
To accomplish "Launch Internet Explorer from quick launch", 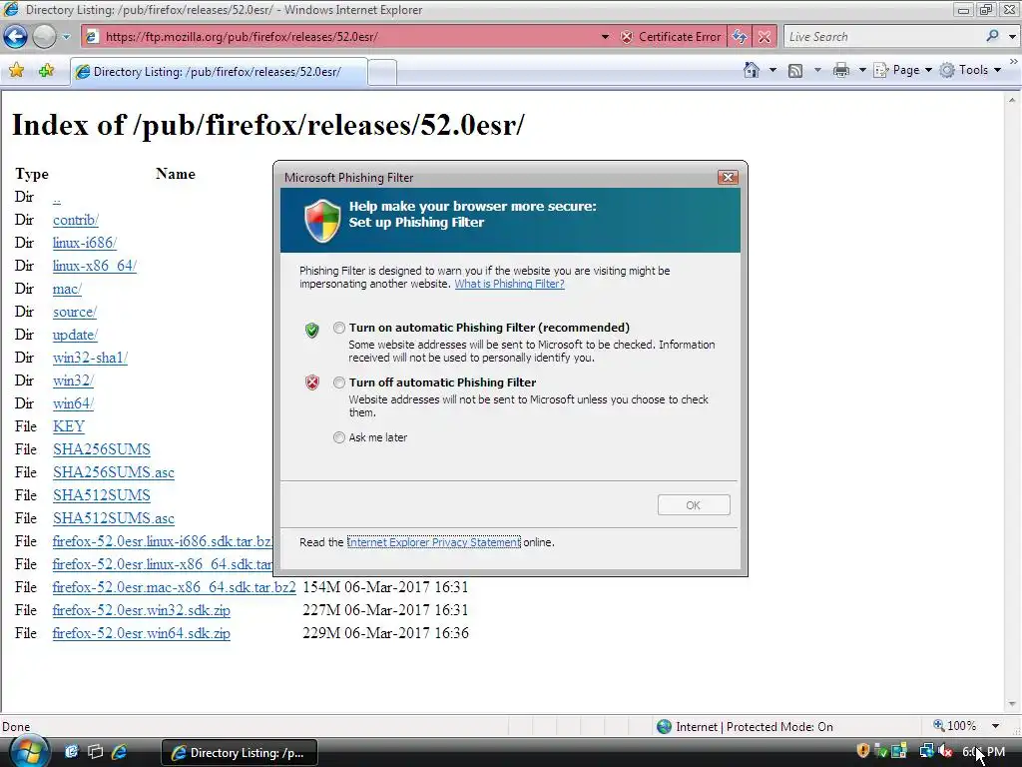I will (x=119, y=752).
